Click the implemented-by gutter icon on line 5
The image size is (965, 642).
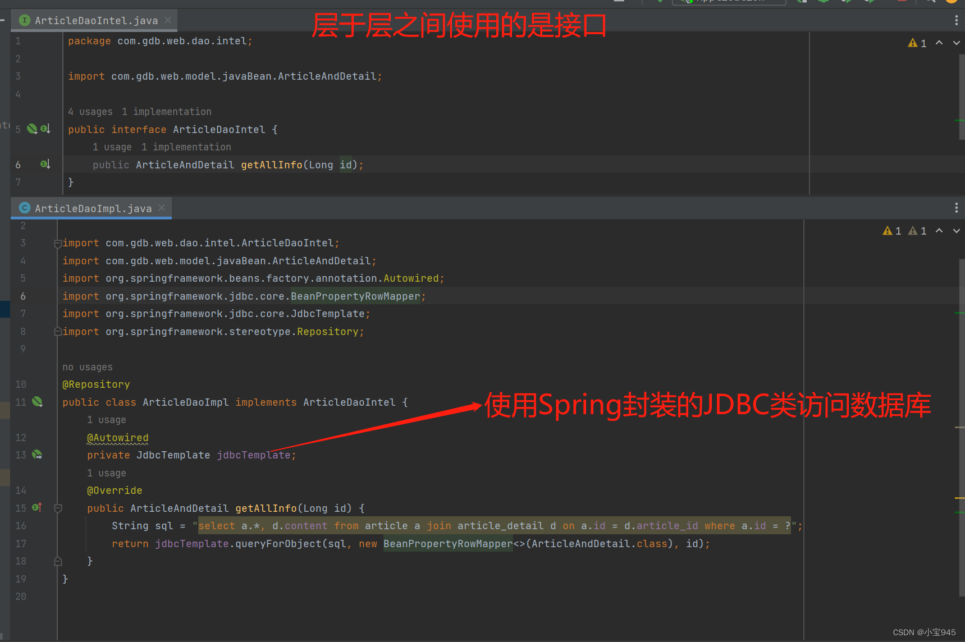point(45,129)
